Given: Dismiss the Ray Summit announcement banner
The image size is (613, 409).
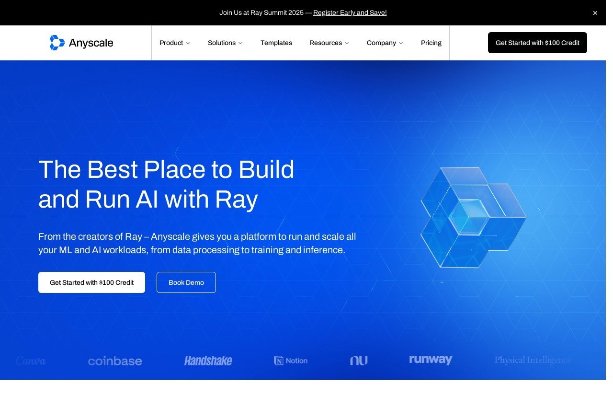Looking at the screenshot, I should (595, 13).
